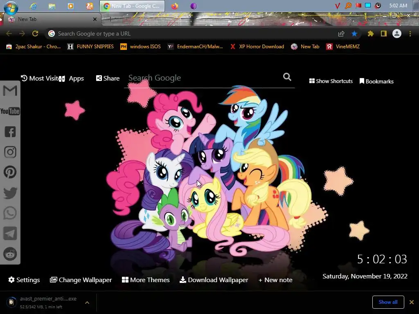Open Gmail from the sidebar
This screenshot has height=314, width=419.
click(x=10, y=91)
